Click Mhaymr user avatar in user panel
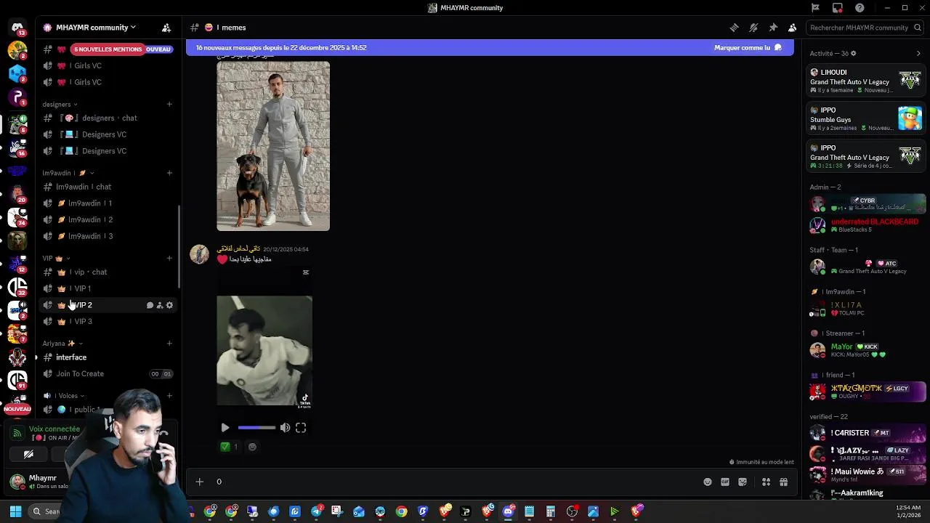930x523 pixels. tap(17, 481)
